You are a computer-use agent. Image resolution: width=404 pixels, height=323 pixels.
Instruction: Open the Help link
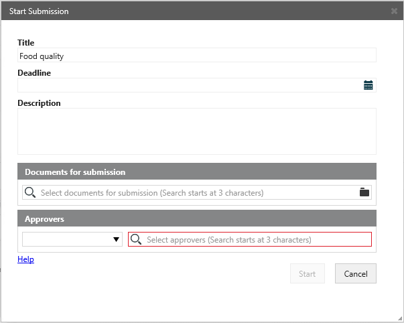pyautogui.click(x=25, y=259)
